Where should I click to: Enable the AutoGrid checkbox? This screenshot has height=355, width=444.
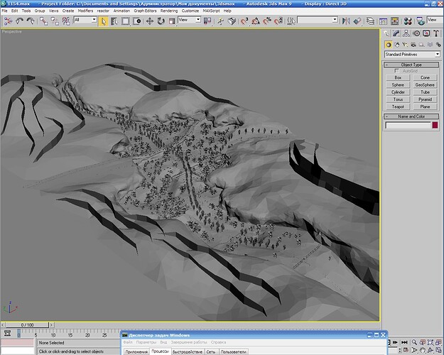click(397, 71)
